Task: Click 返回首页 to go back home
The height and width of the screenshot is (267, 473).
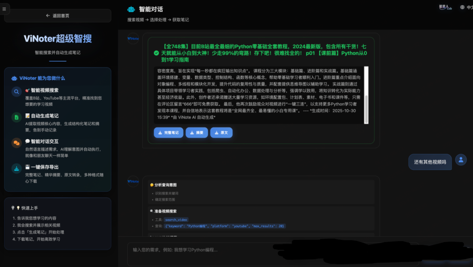Action: 57,15
